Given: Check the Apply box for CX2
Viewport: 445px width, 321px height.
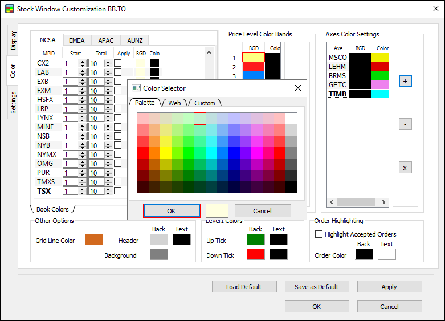Looking at the screenshot, I should 118,63.
